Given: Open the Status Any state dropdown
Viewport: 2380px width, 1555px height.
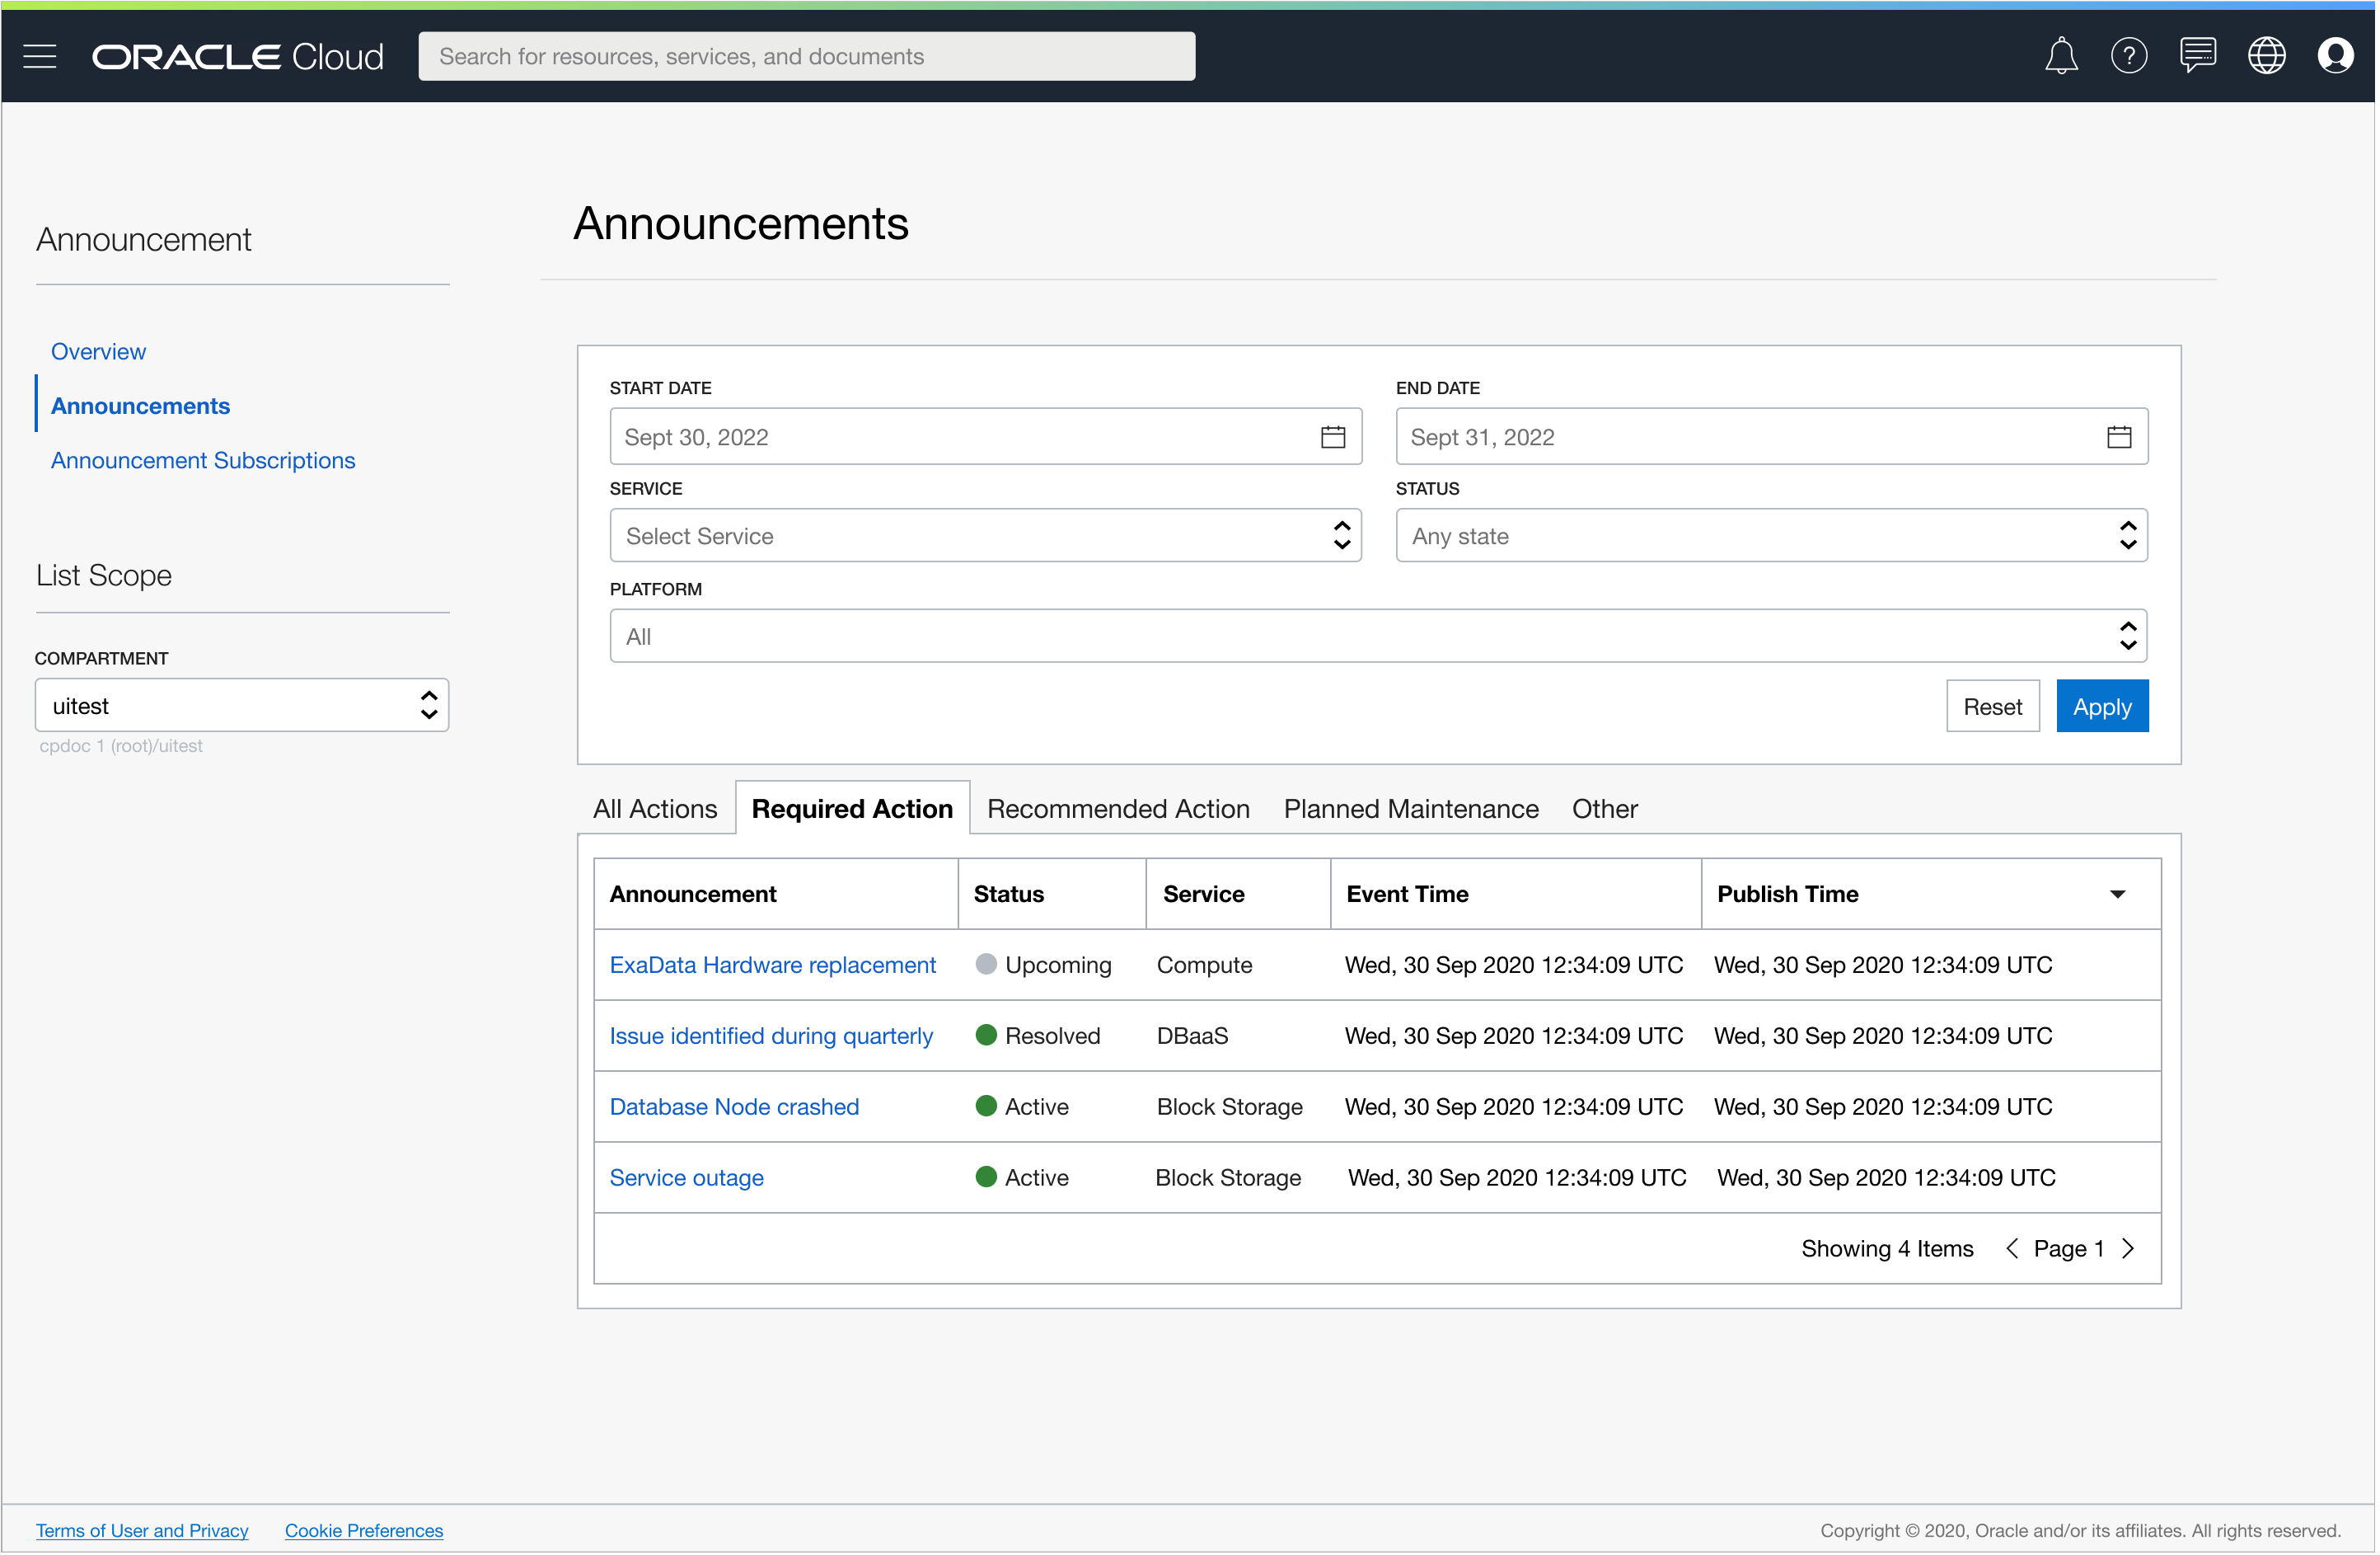Looking at the screenshot, I should pos(1771,535).
